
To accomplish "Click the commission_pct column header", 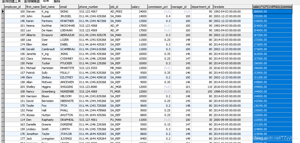I will click(x=159, y=7).
